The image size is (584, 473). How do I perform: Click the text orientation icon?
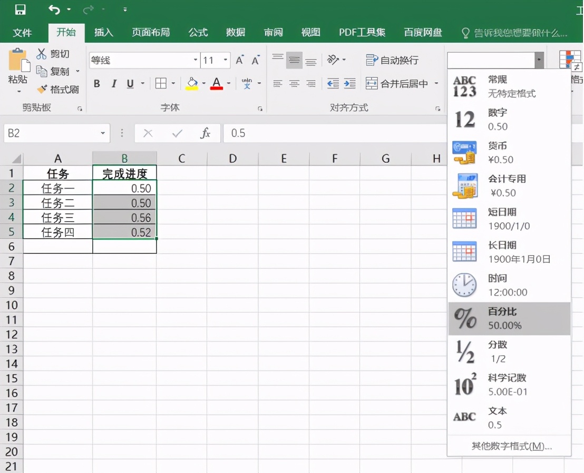pos(333,60)
